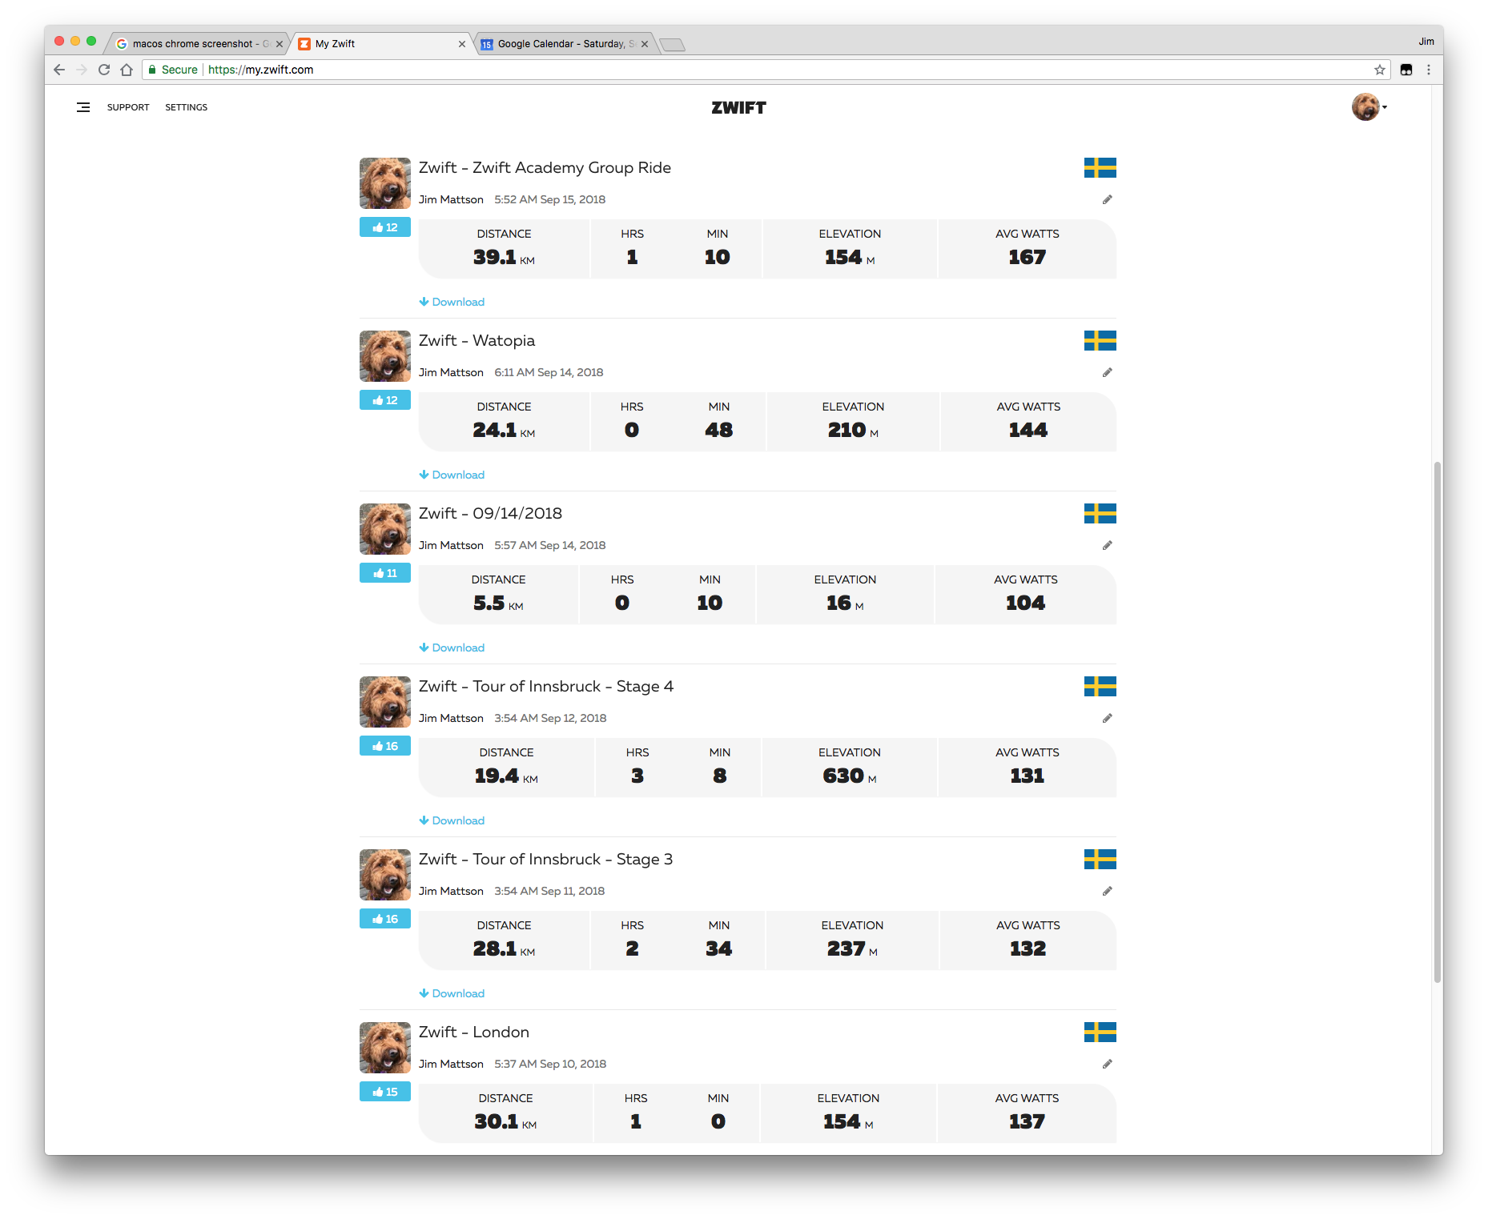
Task: Go to browser home page
Action: coord(127,70)
